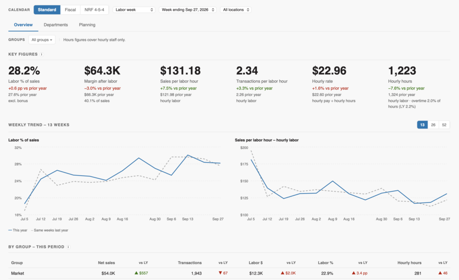Click the Market group row
This screenshot has height=280, width=459.
coord(229,273)
